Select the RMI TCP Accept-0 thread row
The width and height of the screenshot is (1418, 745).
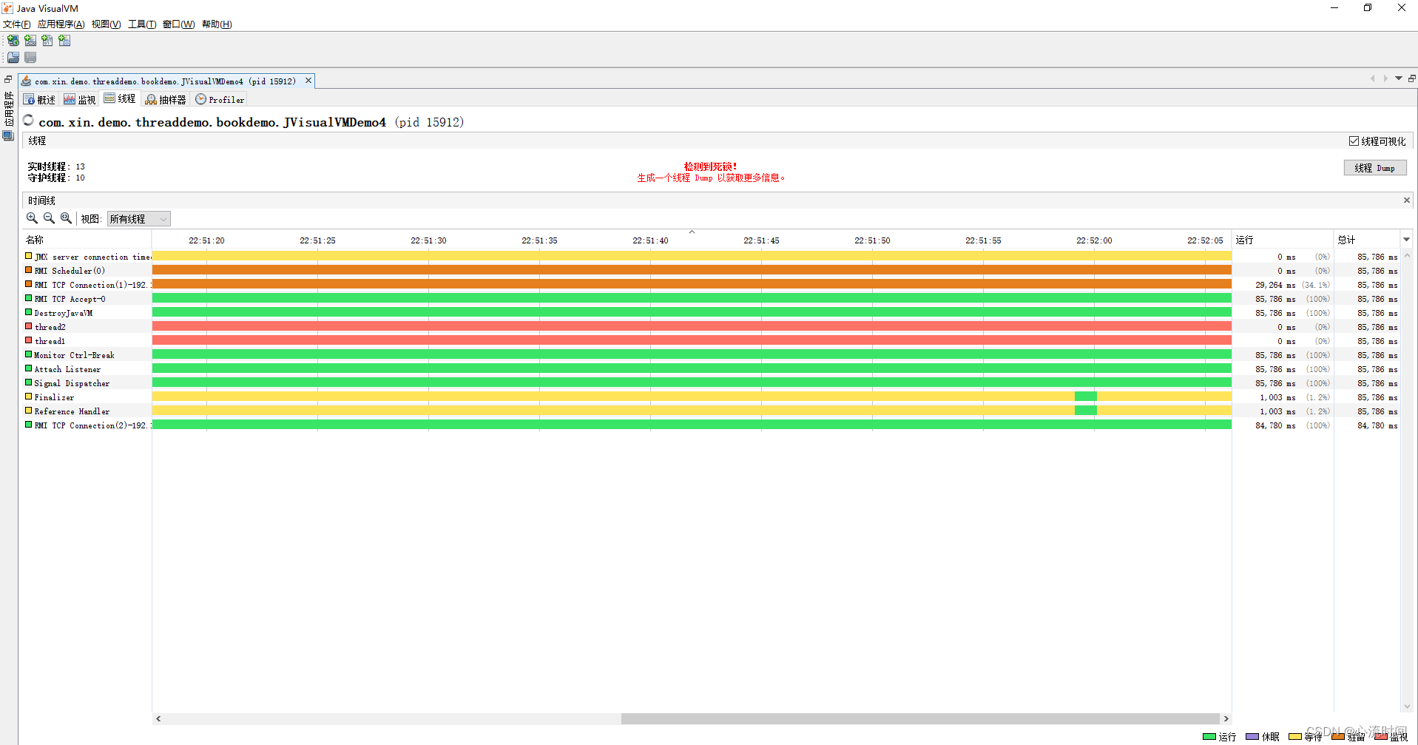711,298
